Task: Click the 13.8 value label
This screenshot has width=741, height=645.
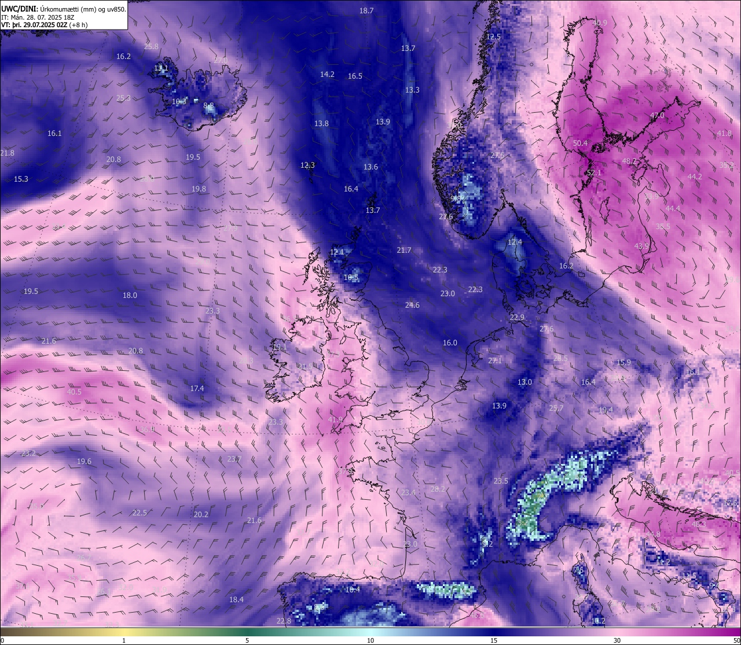Action: tap(321, 123)
